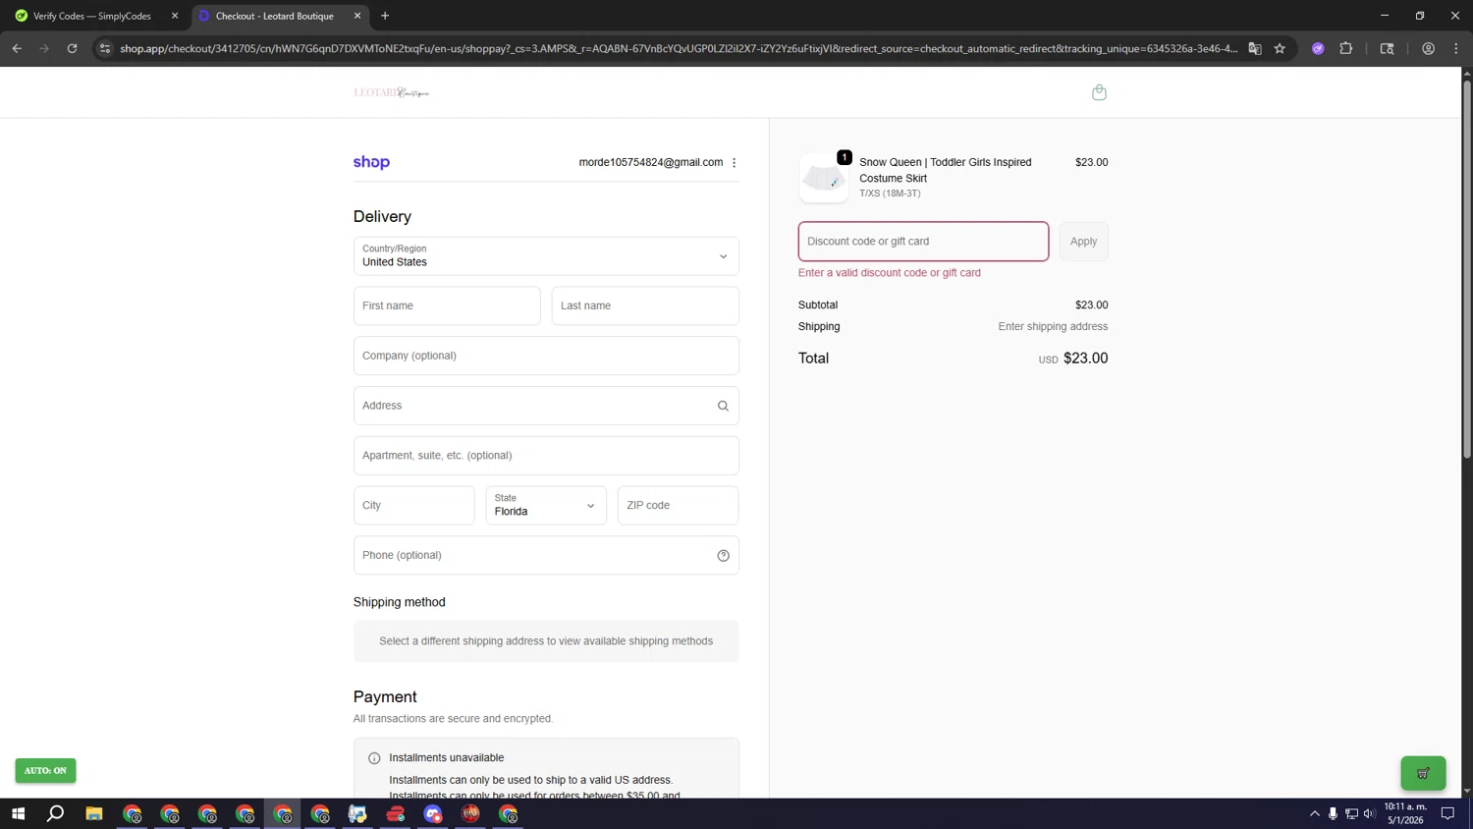Image resolution: width=1473 pixels, height=829 pixels.
Task: Open the green cart extension button
Action: point(1423,773)
